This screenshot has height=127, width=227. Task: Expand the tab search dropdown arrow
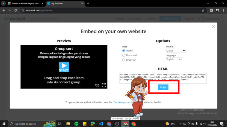pyautogui.click(x=3, y=3)
